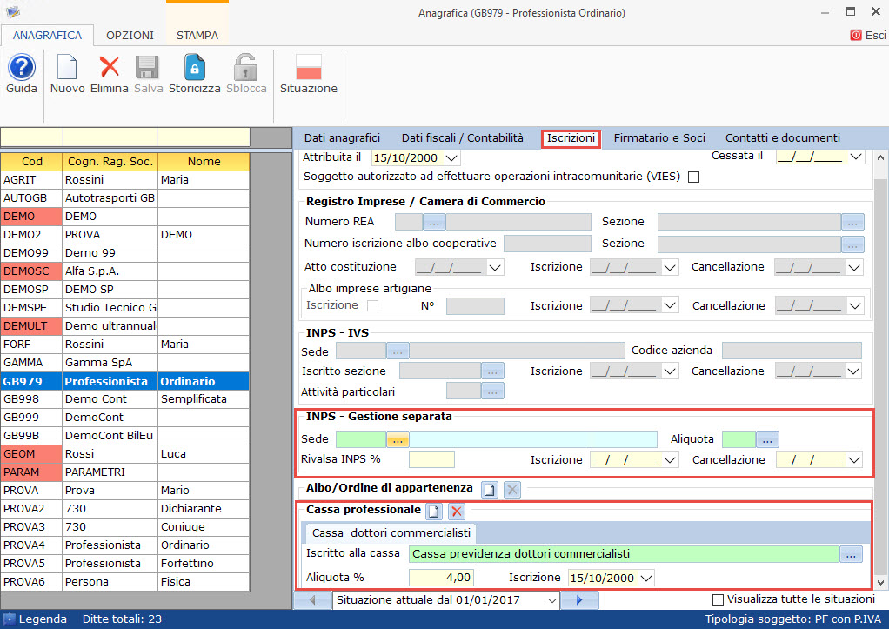Click the Legenda link in status bar

(x=42, y=619)
